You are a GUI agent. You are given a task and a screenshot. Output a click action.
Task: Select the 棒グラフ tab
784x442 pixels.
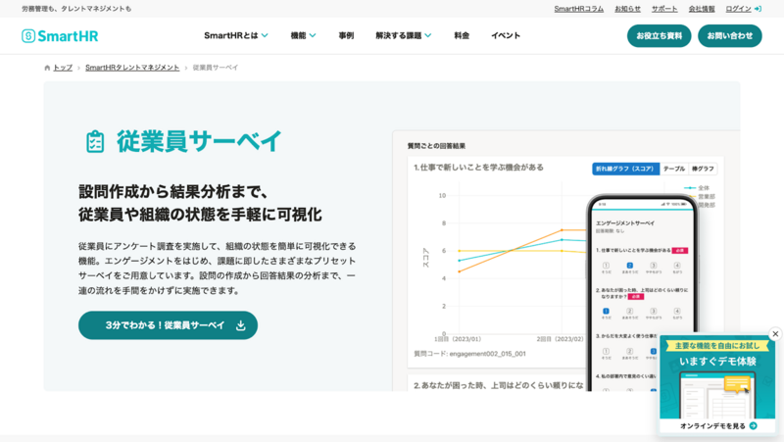pos(703,169)
